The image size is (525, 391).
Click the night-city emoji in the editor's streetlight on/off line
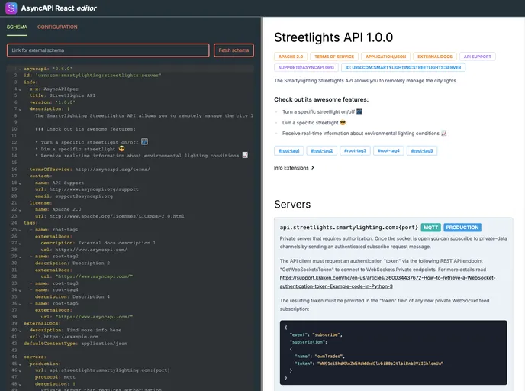144,142
